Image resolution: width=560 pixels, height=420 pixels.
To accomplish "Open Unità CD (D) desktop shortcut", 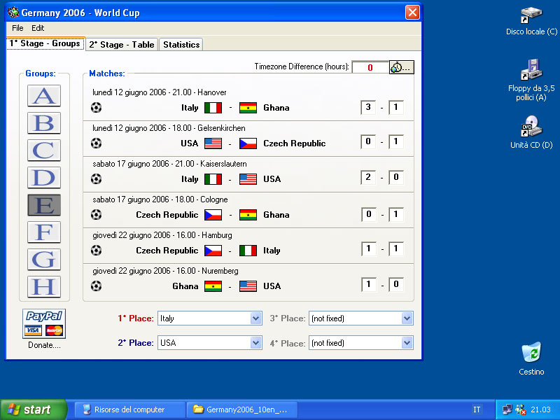I will click(x=531, y=132).
